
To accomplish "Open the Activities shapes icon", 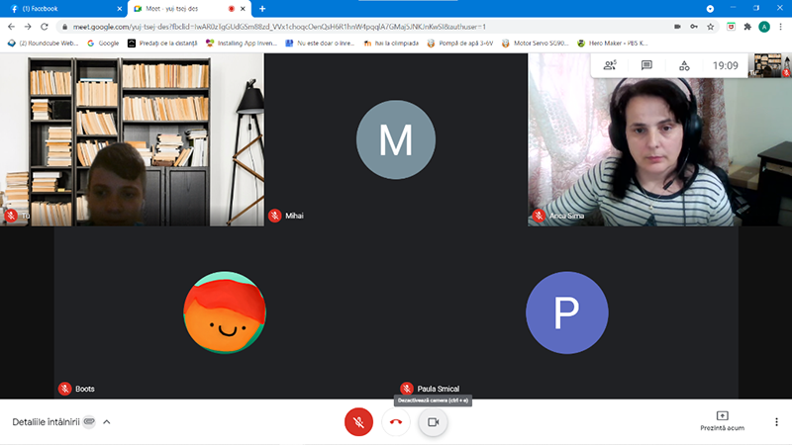I will click(x=684, y=65).
